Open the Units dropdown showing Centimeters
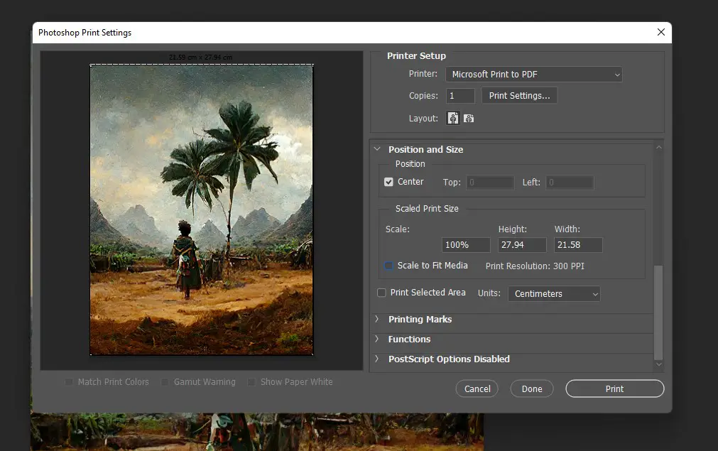718x451 pixels. pyautogui.click(x=553, y=293)
